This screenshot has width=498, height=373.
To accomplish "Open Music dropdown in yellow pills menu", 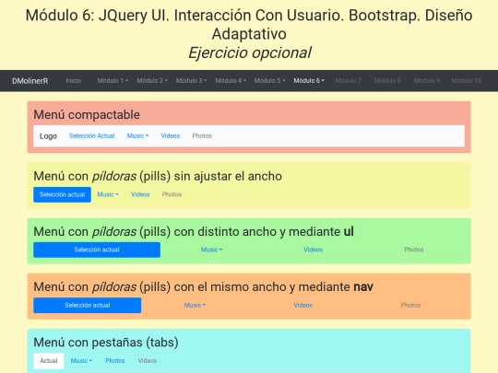I will [108, 194].
